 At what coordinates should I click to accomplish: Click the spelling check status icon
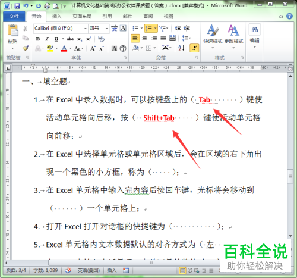(x=68, y=270)
